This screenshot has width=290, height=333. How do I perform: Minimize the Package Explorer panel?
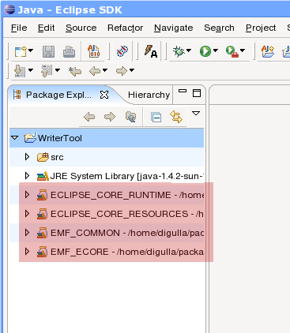click(x=183, y=91)
